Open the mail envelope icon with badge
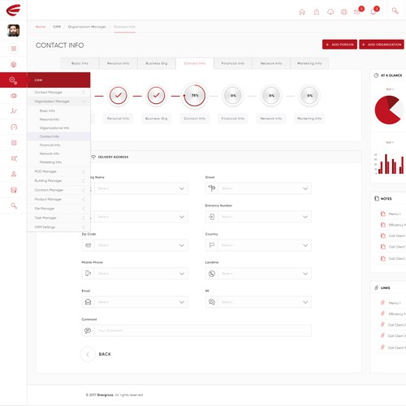 point(357,11)
